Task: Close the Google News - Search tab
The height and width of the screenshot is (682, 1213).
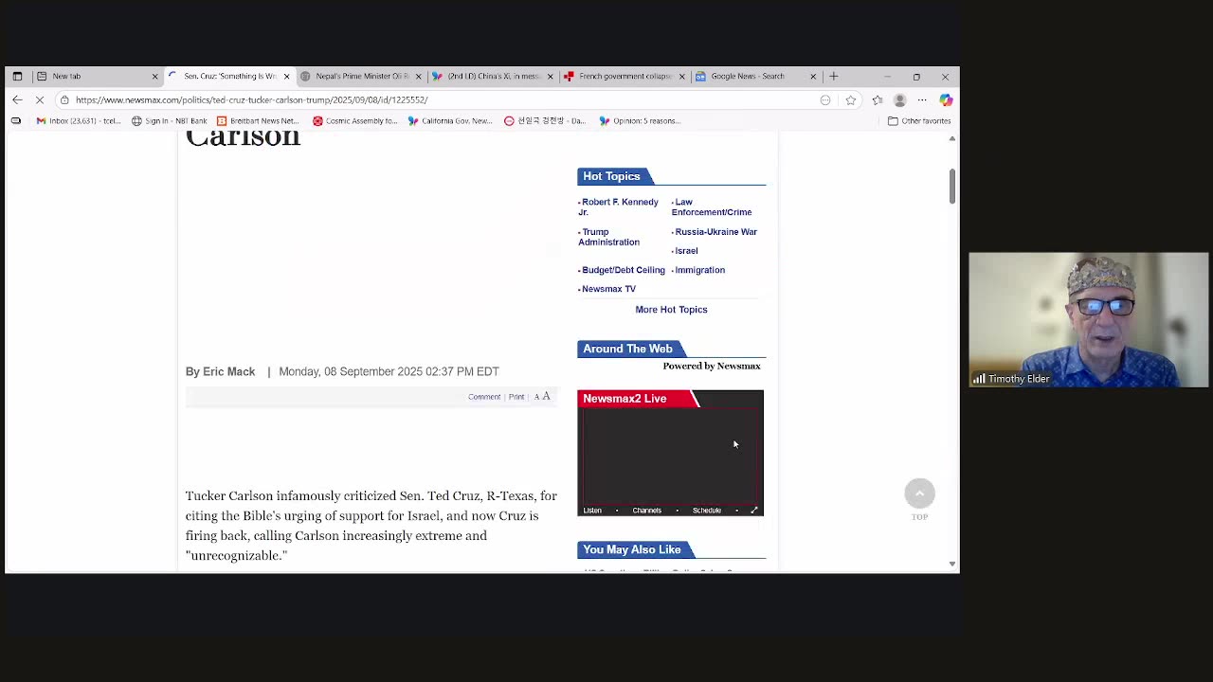Action: point(812,76)
